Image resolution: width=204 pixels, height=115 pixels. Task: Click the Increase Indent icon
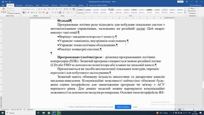[67, 9]
